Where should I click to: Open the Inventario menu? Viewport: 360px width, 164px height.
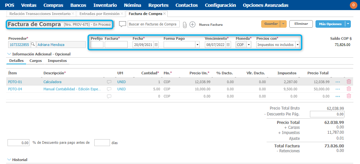click(x=105, y=5)
